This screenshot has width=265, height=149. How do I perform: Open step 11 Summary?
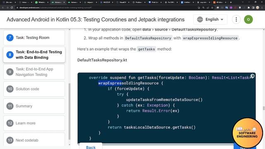click(34, 106)
